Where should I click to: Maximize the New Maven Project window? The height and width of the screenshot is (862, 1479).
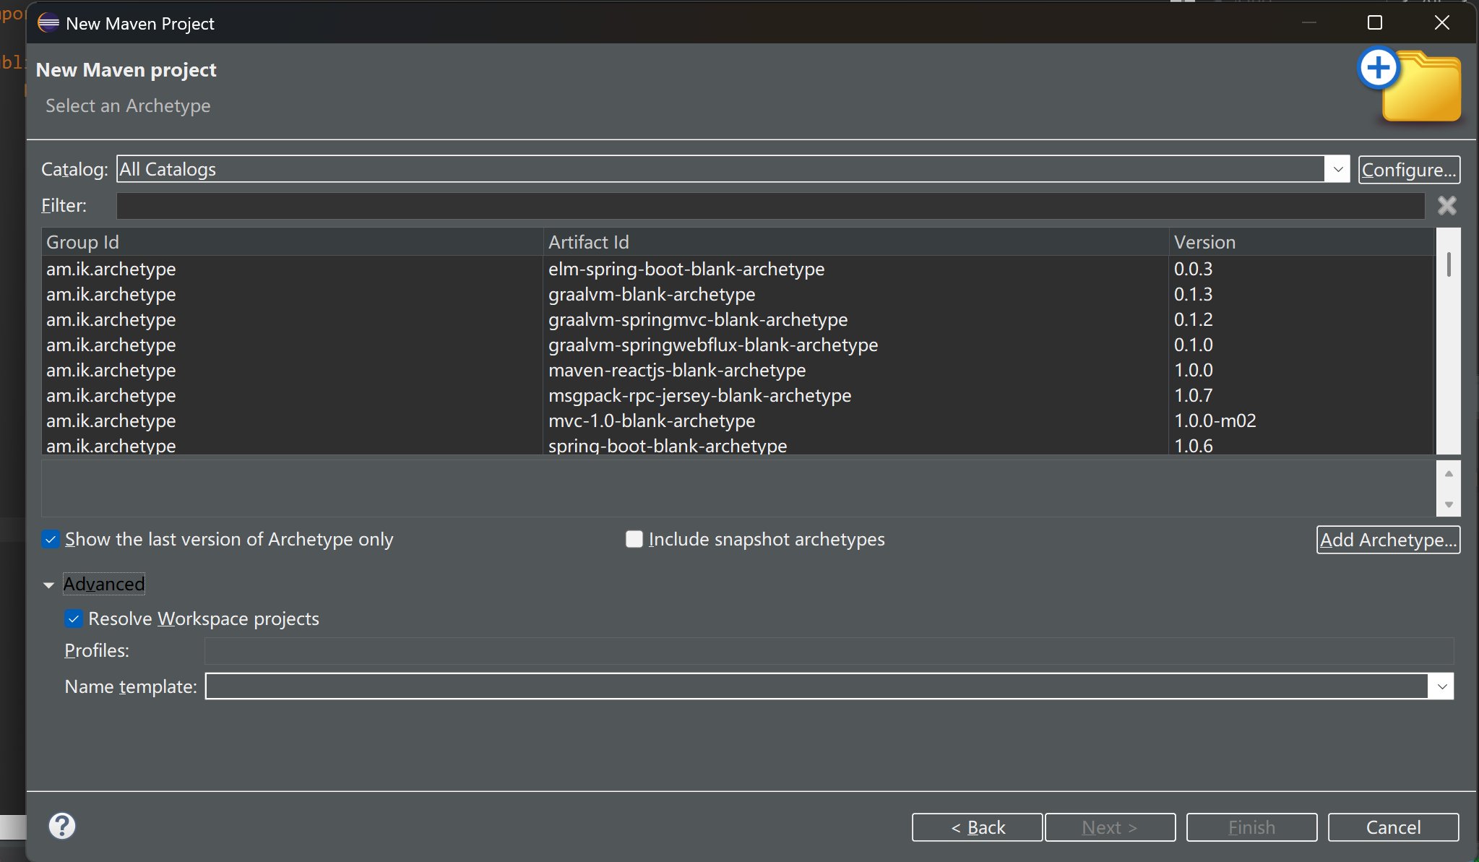[1375, 23]
